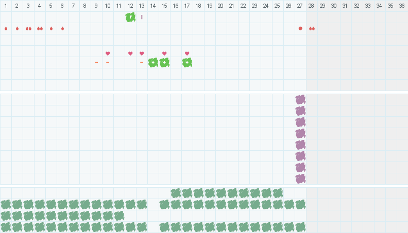Image resolution: width=408 pixels, height=233 pixels.
Task: Select the green plus marker on day 17
Action: click(x=187, y=62)
